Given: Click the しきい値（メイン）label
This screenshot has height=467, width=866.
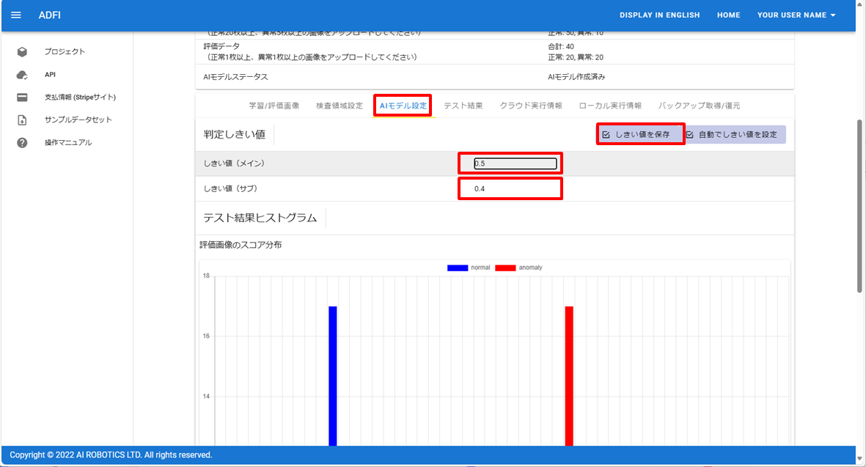Looking at the screenshot, I should [x=234, y=163].
